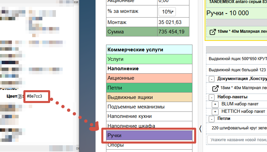Open external link icon under Документация group
This screenshot has height=152, width=267.
click(x=215, y=88)
